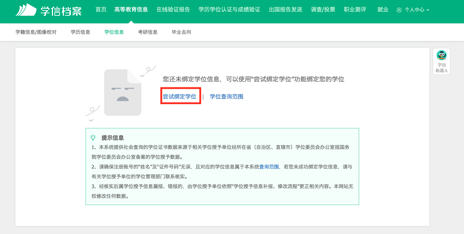The width and height of the screenshot is (464, 234).
Task: Navigate to 调查/投票 page
Action: [323, 10]
